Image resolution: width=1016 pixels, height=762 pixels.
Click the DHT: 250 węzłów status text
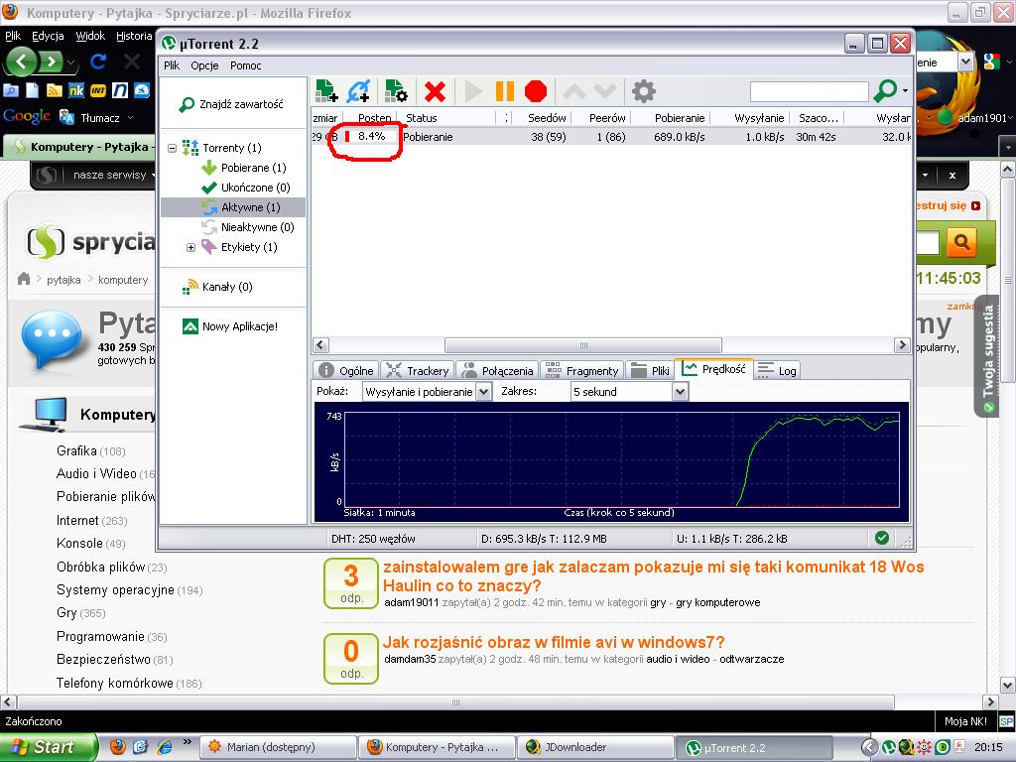373,539
